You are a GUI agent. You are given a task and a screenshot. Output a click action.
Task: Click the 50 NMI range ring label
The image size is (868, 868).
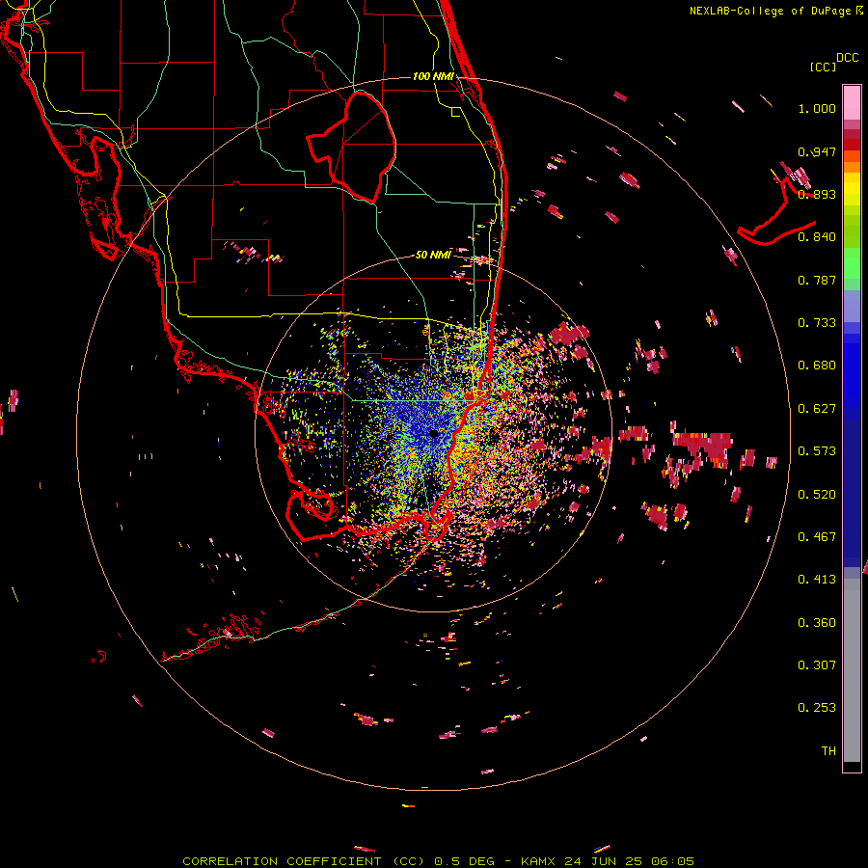pyautogui.click(x=433, y=255)
